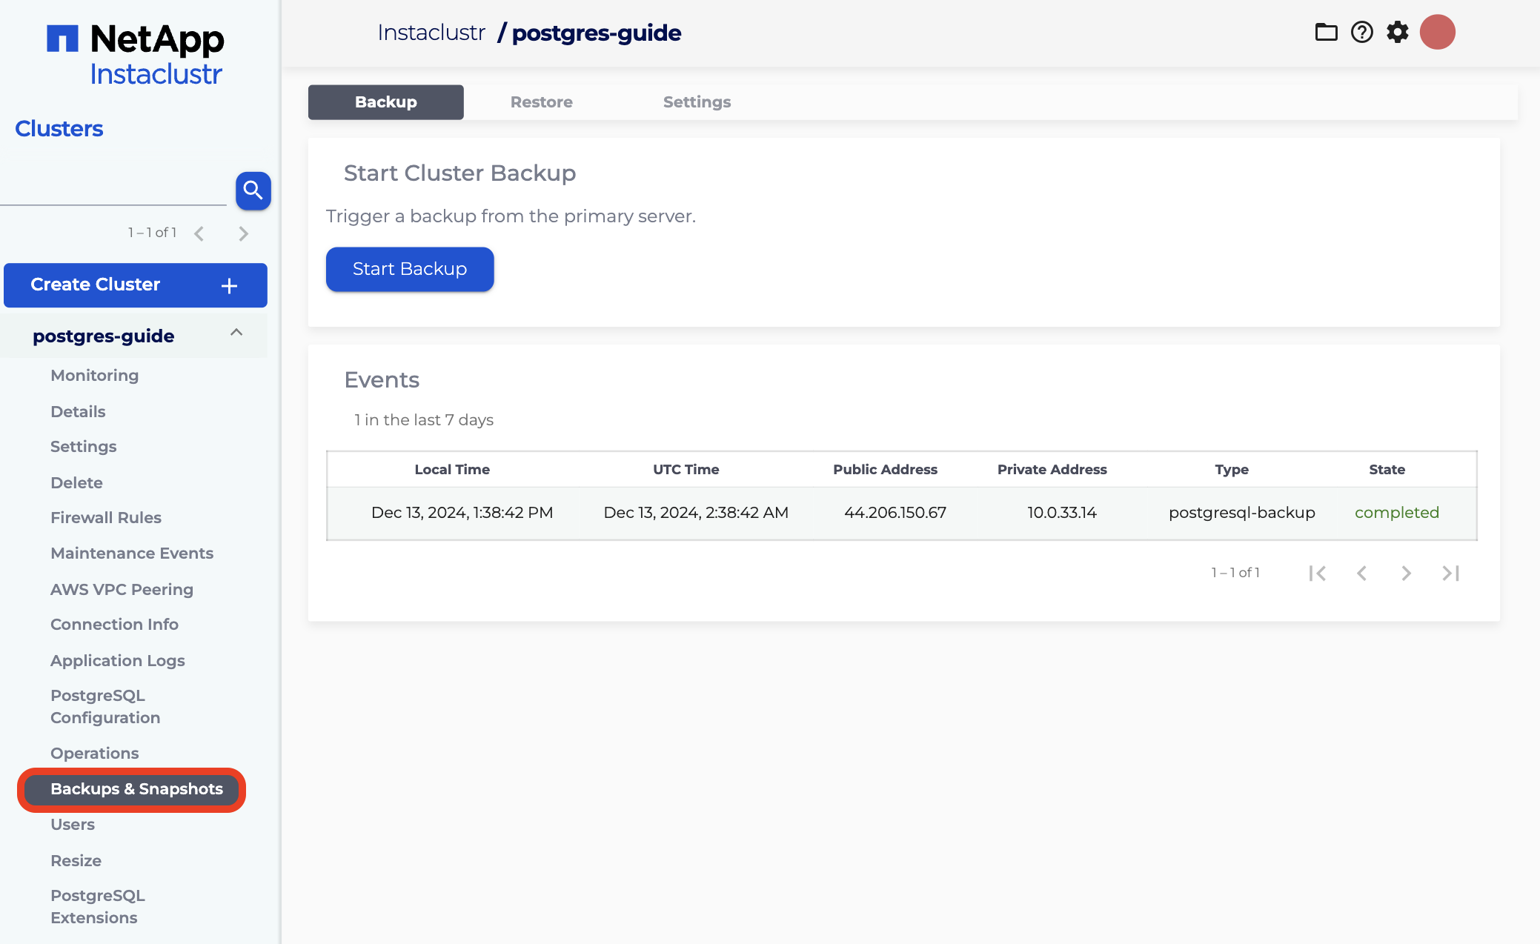Show previous page of clusters list
1540x944 pixels.
tap(199, 233)
